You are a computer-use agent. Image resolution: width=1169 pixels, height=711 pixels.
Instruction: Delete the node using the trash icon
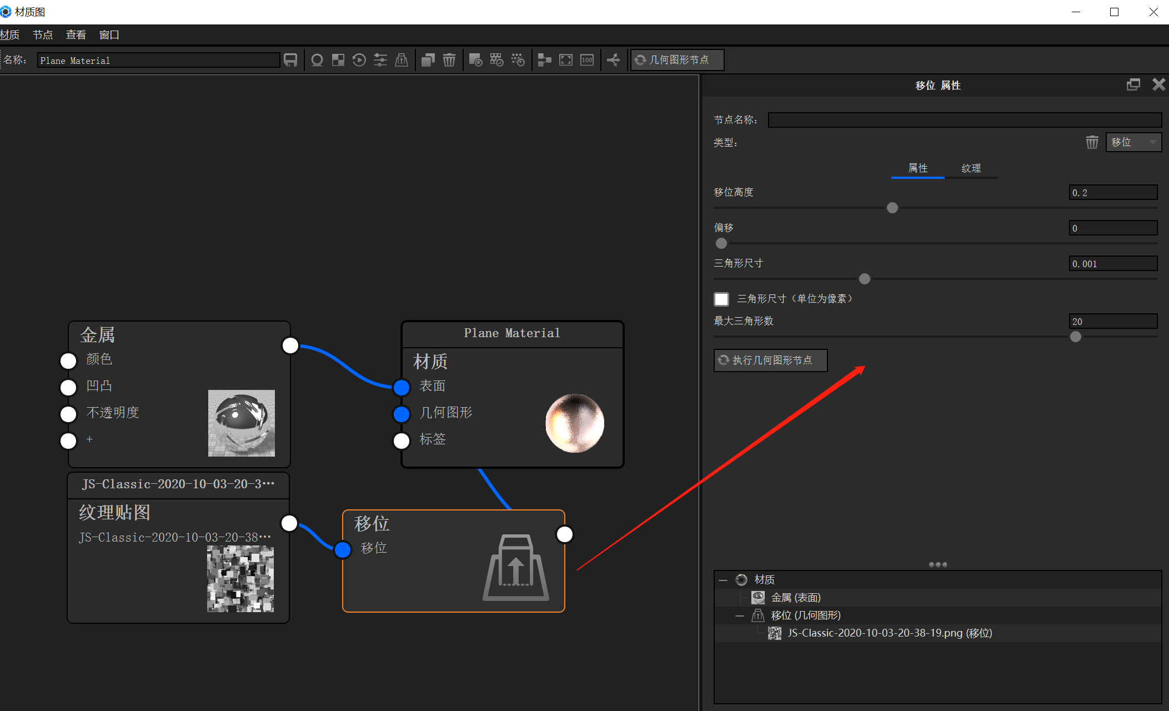pyautogui.click(x=449, y=59)
